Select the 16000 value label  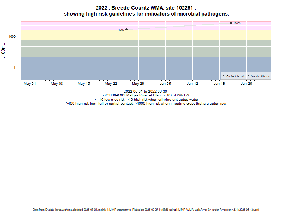[237, 24]
